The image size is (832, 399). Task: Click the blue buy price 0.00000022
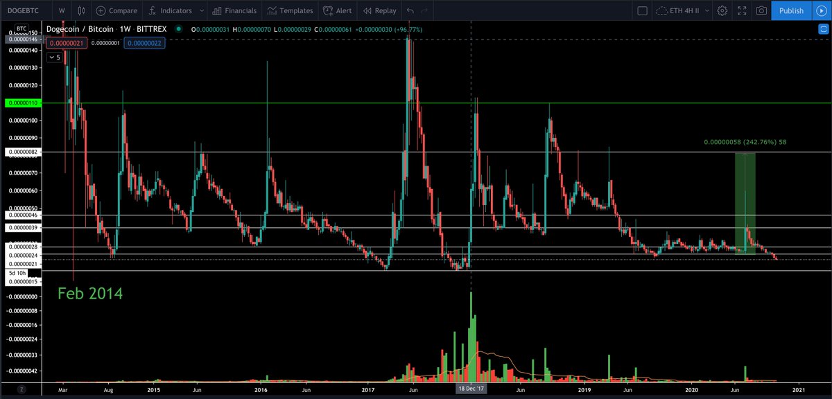[x=144, y=44]
